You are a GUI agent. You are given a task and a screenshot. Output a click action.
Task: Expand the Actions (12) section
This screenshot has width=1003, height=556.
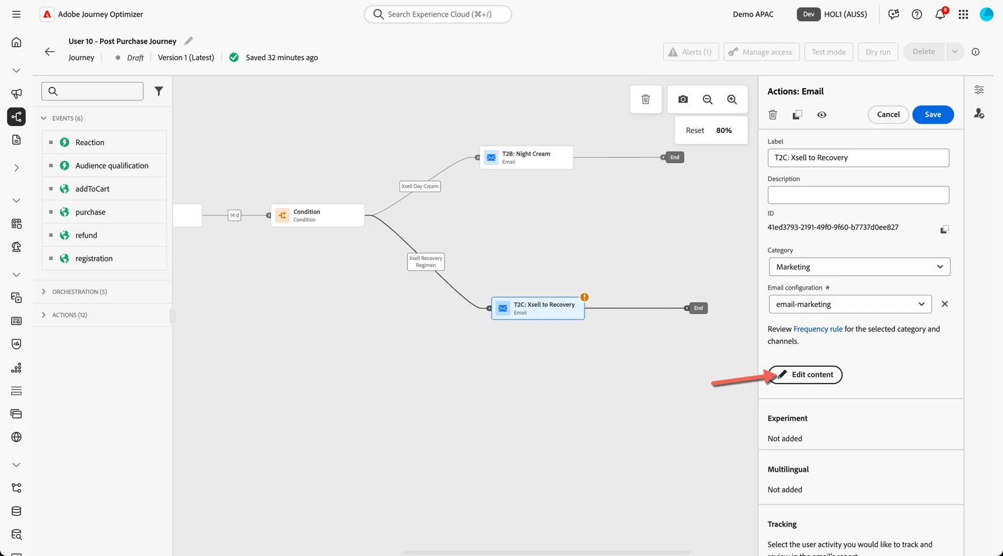pyautogui.click(x=44, y=315)
